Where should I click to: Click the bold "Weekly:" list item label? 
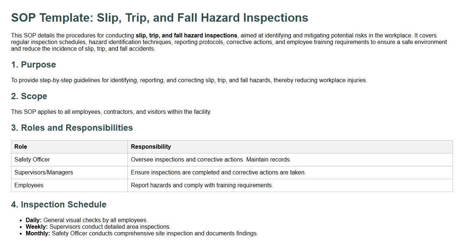click(36, 227)
